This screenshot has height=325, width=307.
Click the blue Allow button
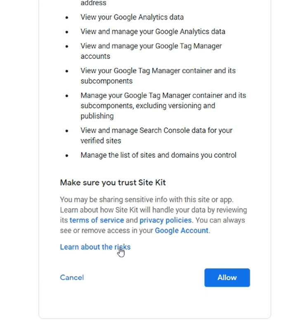point(227,278)
